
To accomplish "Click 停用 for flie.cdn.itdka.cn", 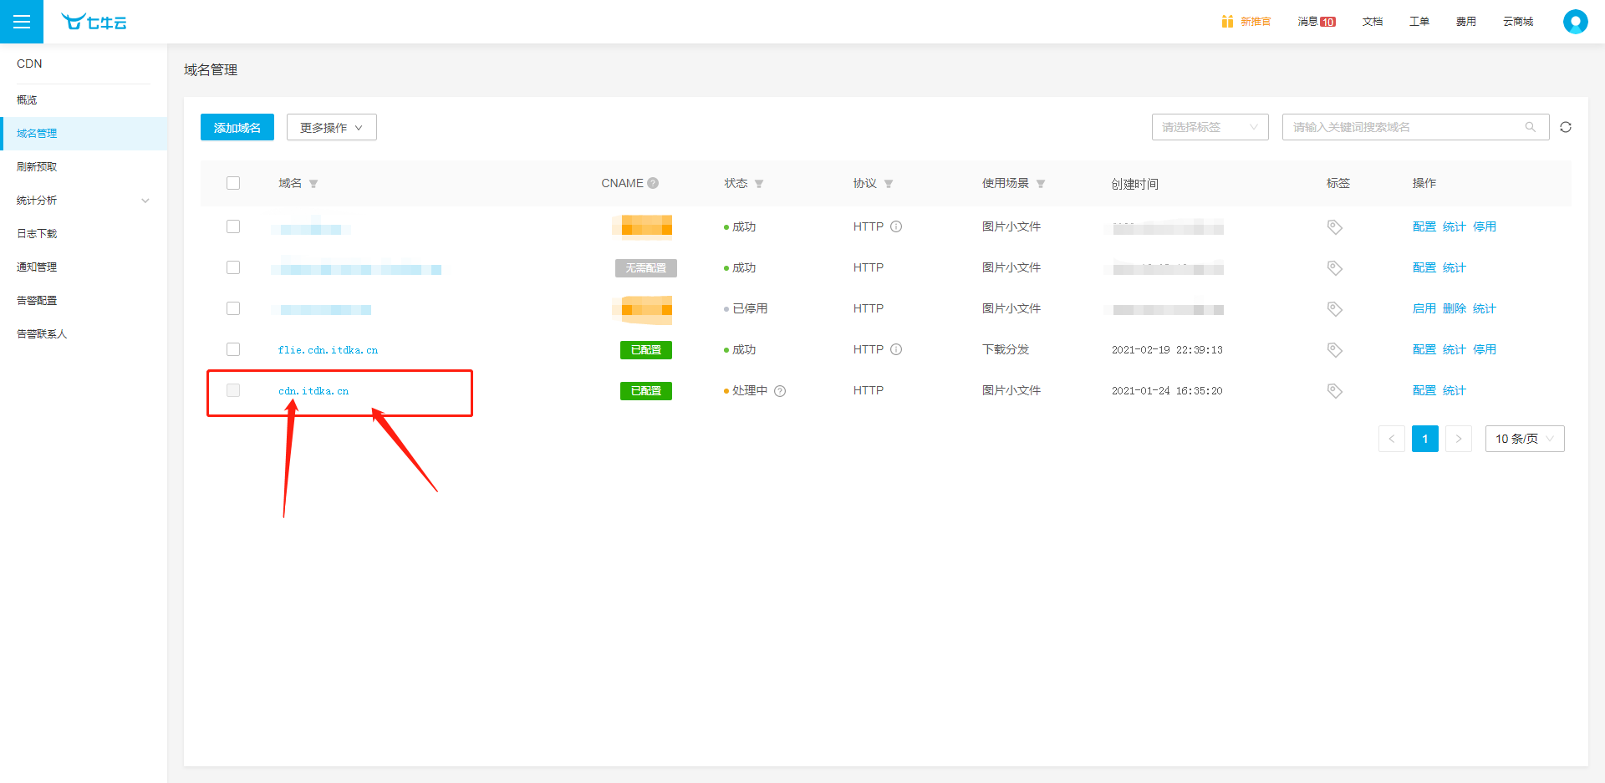I will pyautogui.click(x=1485, y=349).
